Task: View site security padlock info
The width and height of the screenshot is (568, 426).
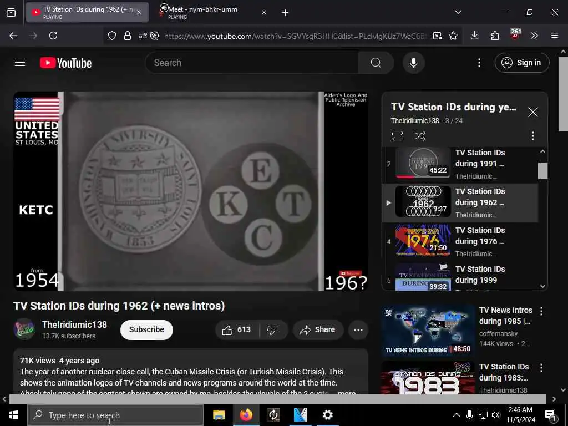Action: pyautogui.click(x=128, y=35)
